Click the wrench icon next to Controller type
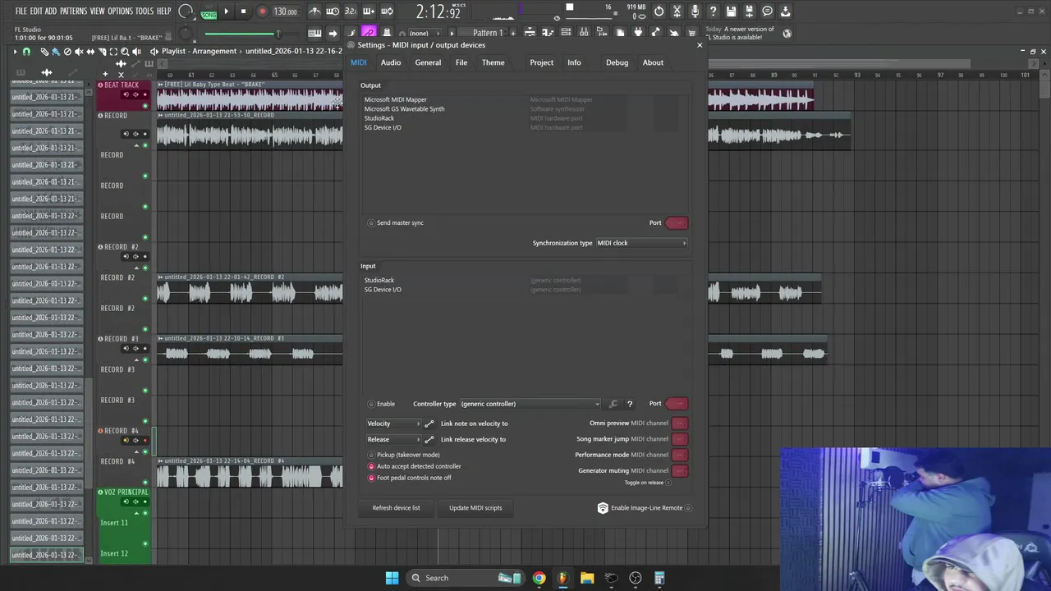Viewport: 1051px width, 591px height. point(613,404)
